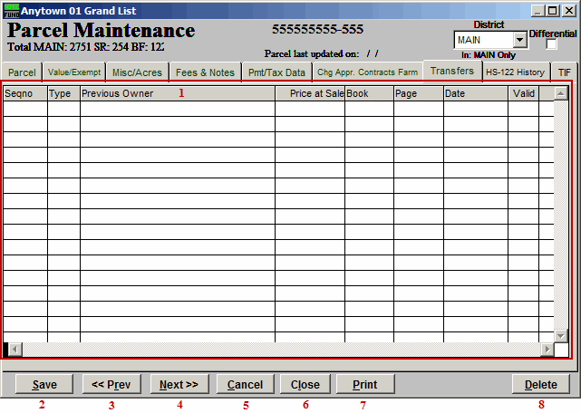This screenshot has width=581, height=413.
Task: Switch to the Parcel tab
Action: [22, 72]
